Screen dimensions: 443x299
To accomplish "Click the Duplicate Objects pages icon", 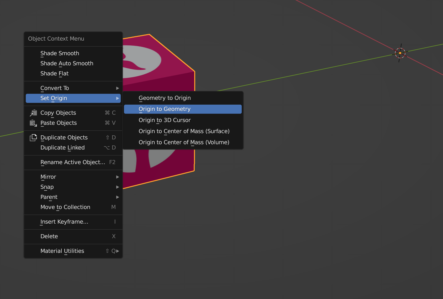I will [x=34, y=137].
